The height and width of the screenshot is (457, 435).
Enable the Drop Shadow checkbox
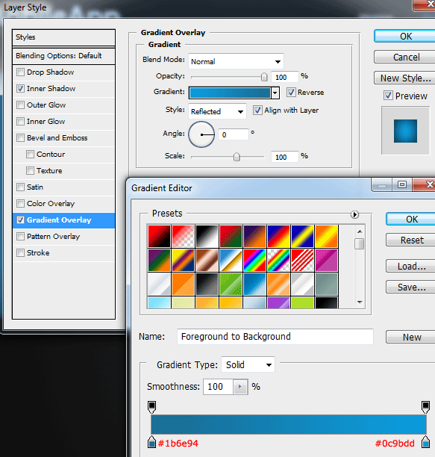coord(20,72)
